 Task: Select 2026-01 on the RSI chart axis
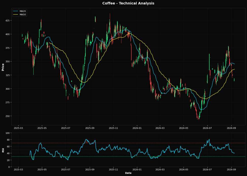[x=137, y=170]
